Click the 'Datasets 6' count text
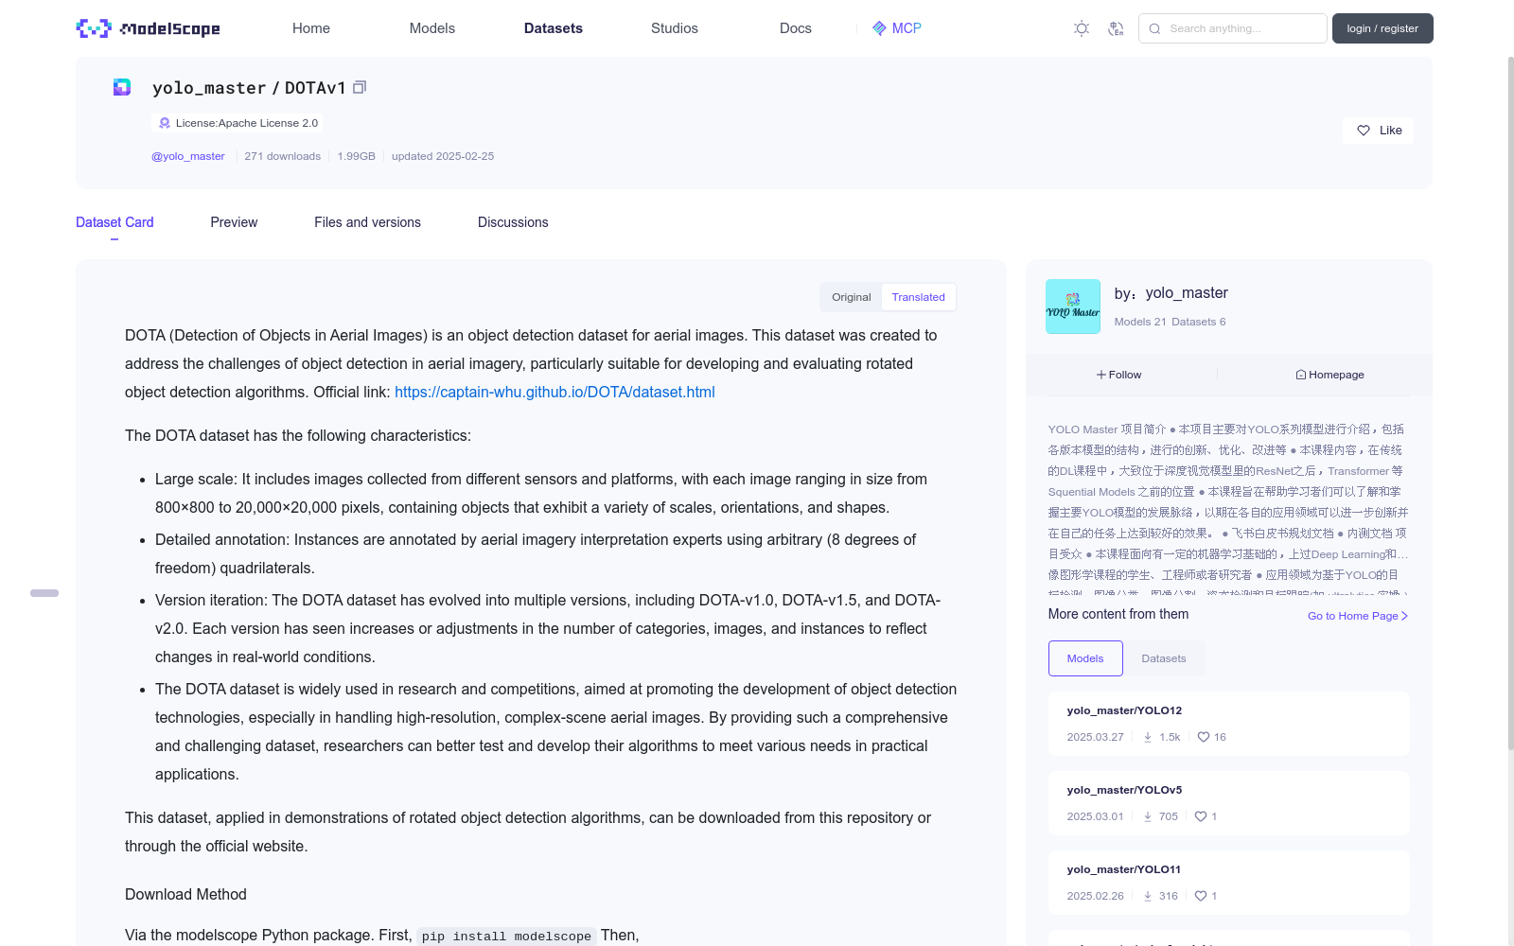The height and width of the screenshot is (946, 1514). pyautogui.click(x=1198, y=322)
